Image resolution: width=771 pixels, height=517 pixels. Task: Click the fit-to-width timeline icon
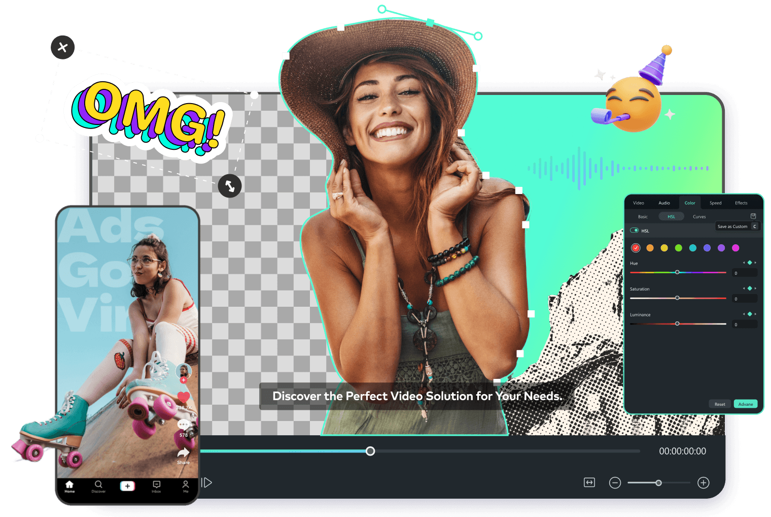589,482
